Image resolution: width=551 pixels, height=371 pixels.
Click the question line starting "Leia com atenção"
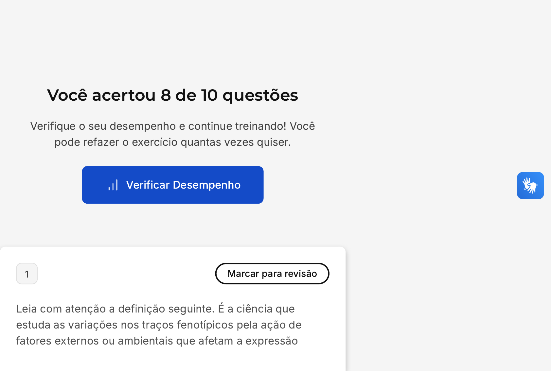pos(155,309)
